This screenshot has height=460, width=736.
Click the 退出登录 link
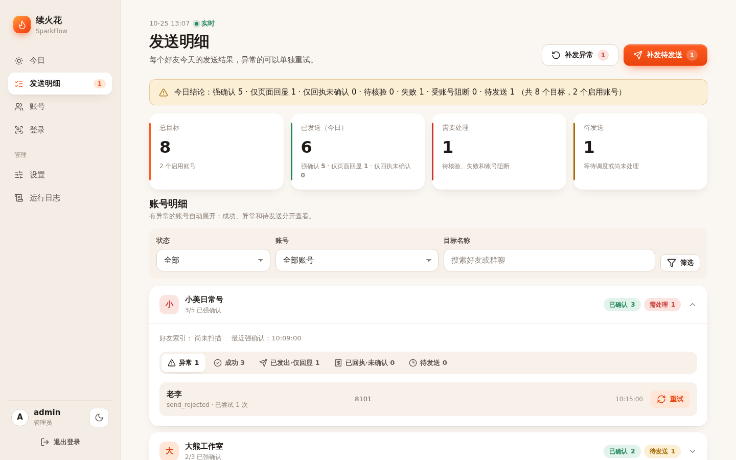[60, 442]
